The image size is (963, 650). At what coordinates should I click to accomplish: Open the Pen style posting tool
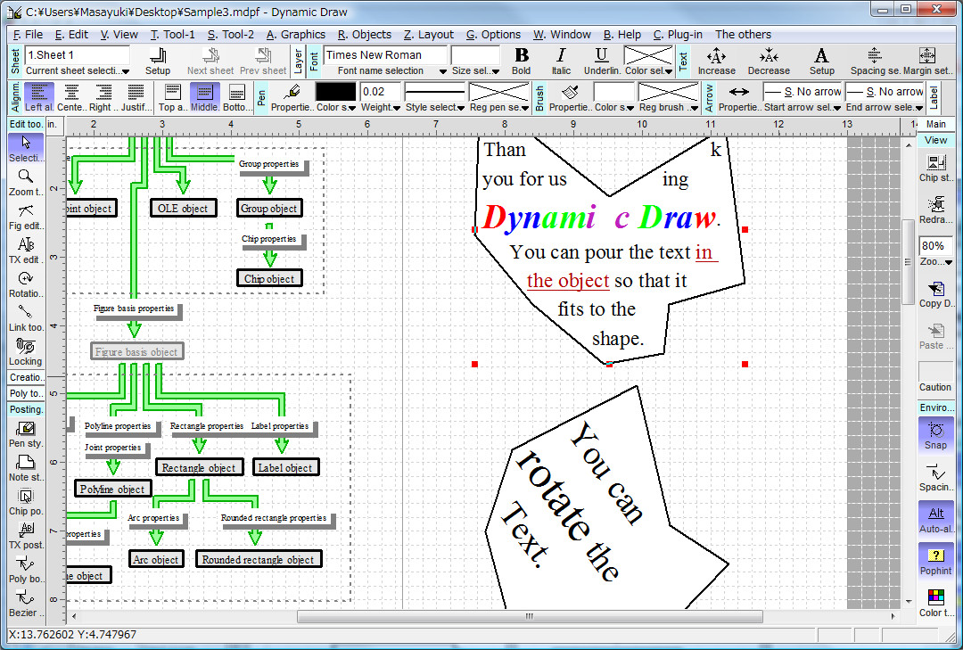pos(26,434)
